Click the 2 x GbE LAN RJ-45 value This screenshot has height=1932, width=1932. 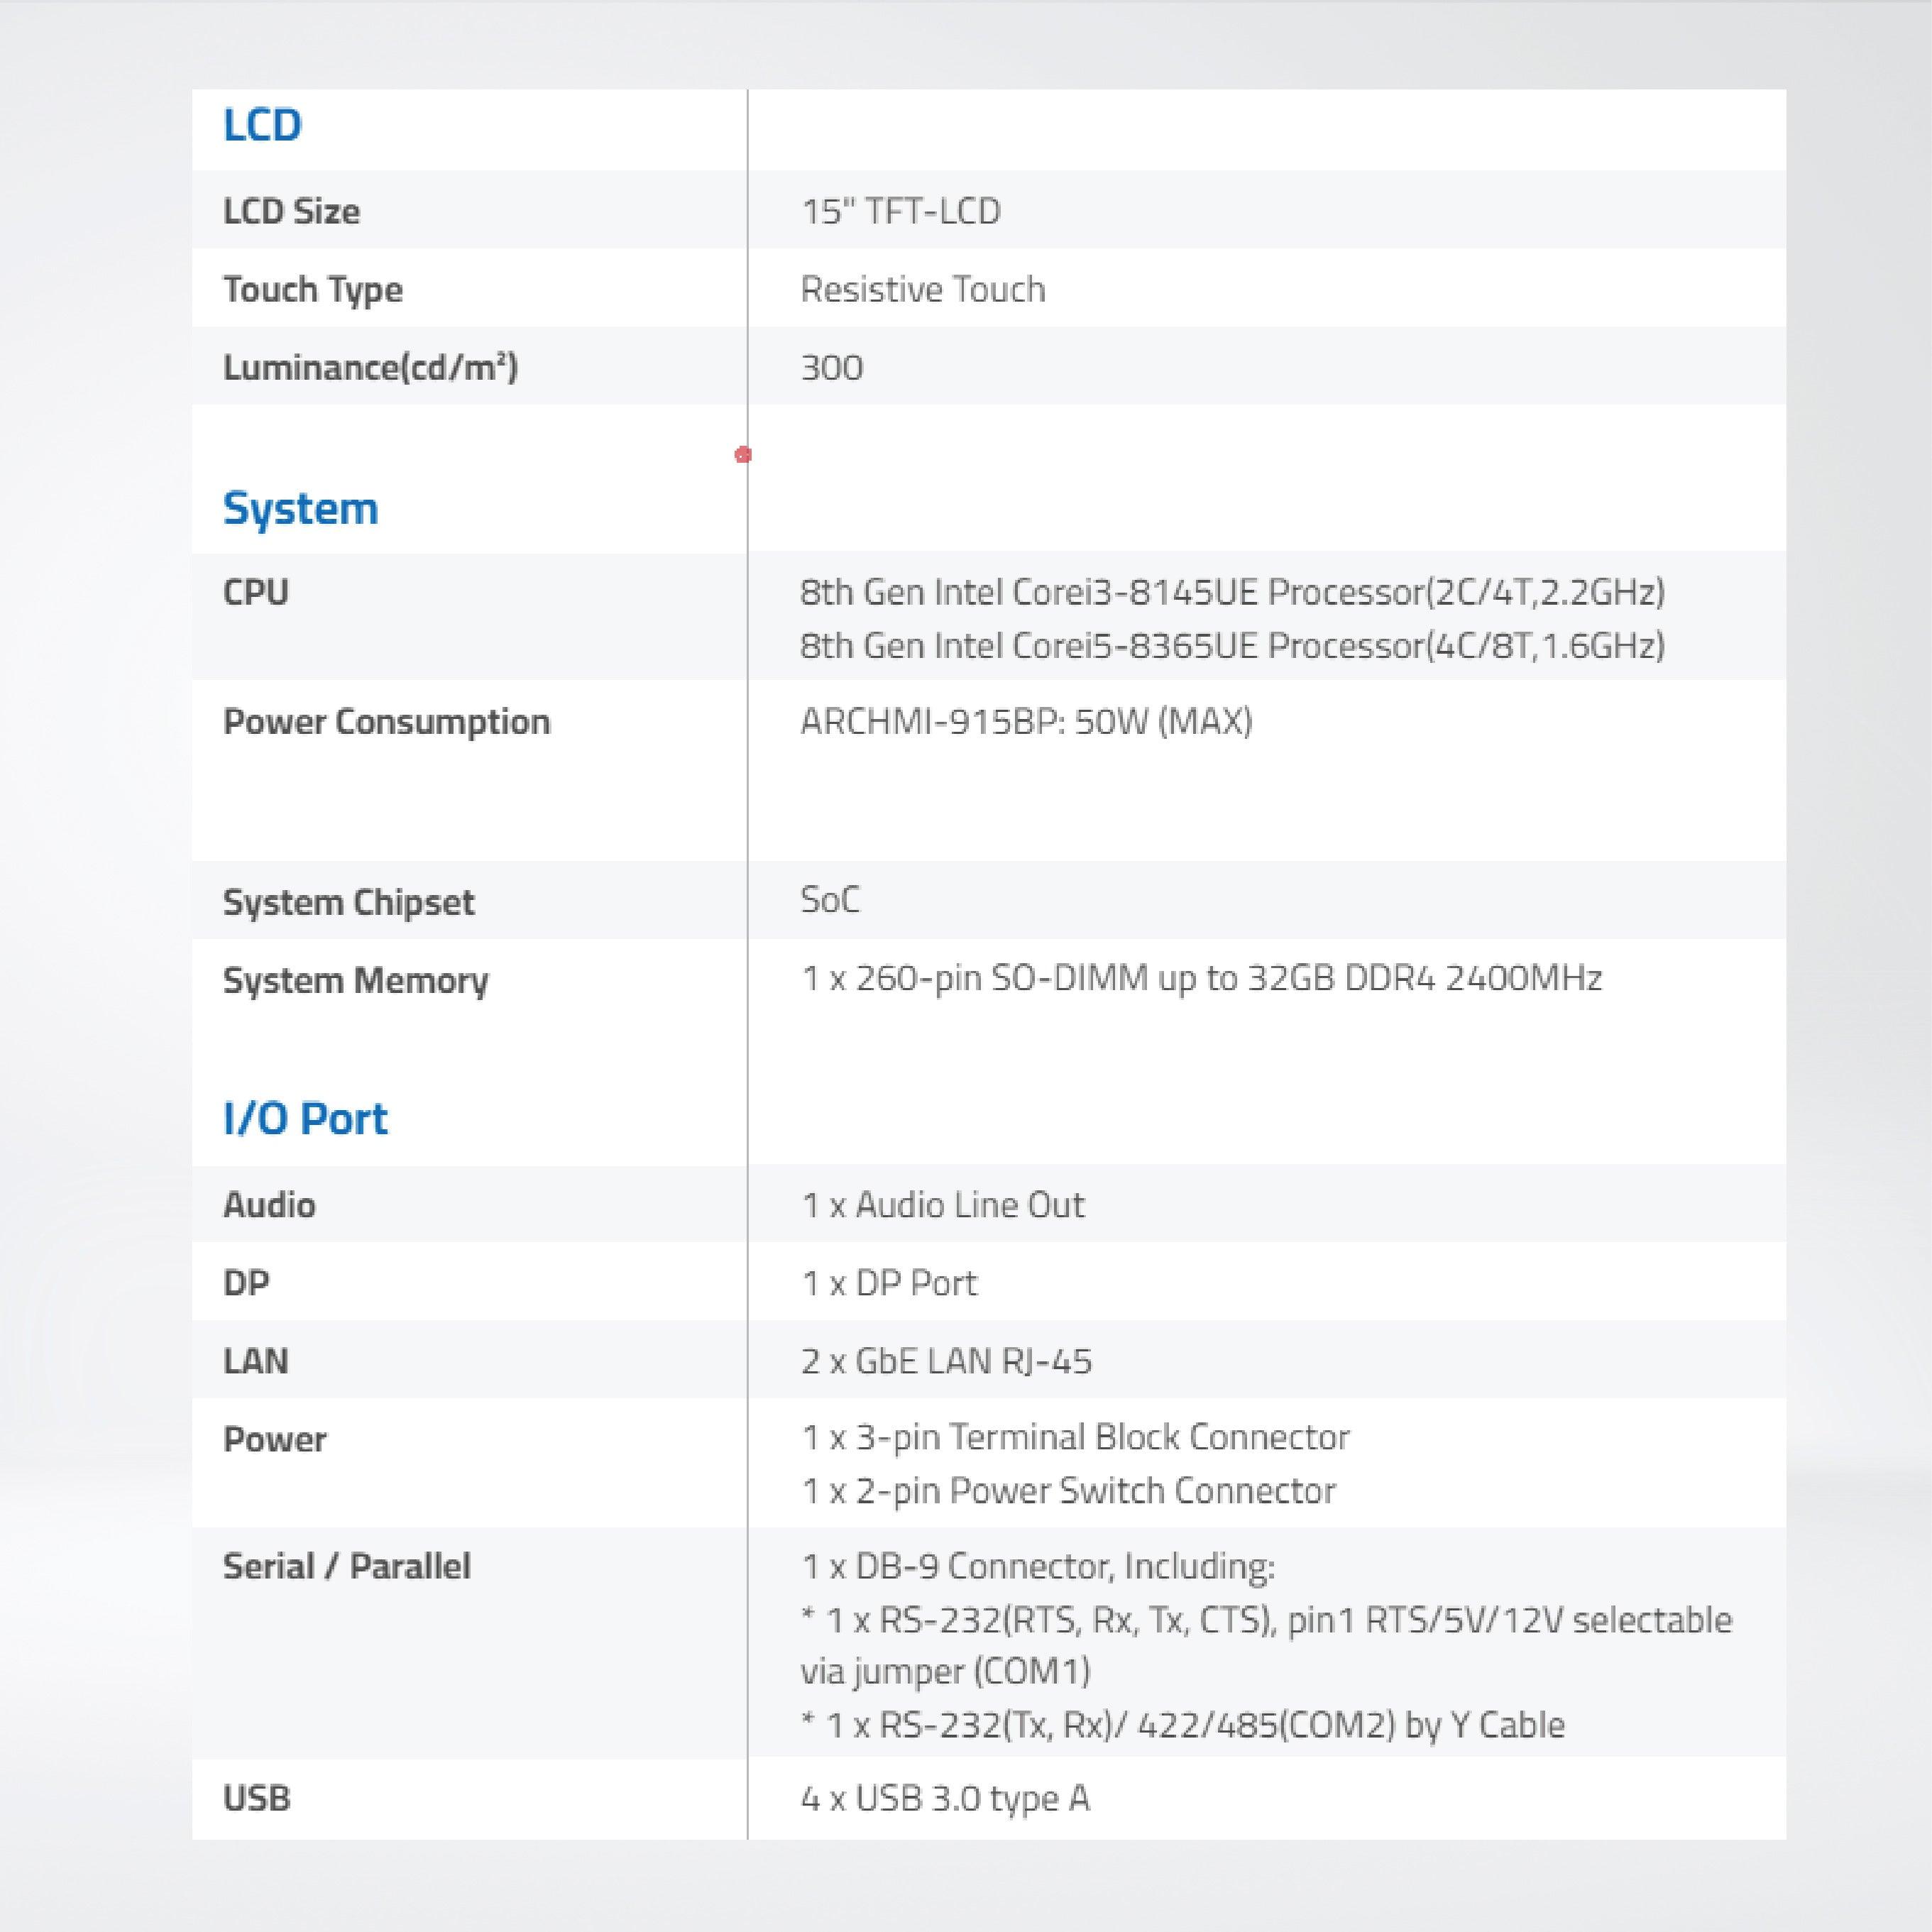click(x=946, y=1361)
